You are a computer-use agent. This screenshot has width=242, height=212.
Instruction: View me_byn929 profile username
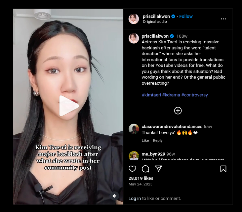coord(153,154)
